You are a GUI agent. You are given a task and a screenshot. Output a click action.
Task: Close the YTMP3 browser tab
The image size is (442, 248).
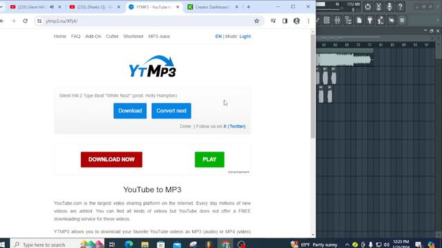[177, 7]
